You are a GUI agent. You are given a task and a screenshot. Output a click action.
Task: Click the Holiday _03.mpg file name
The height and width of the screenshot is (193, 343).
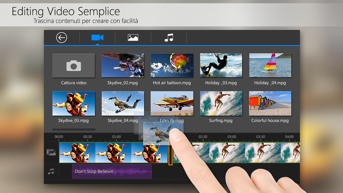pos(221,83)
